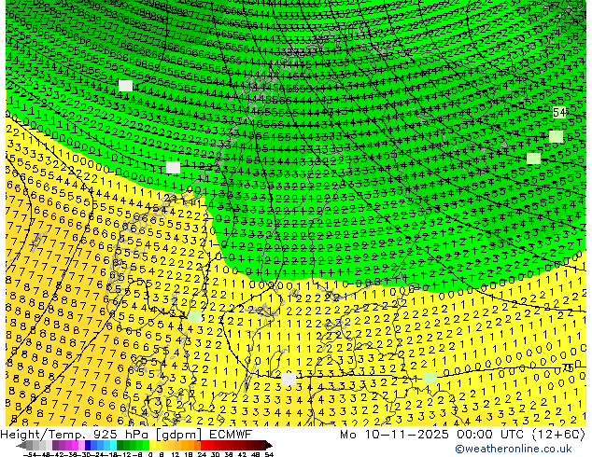Image resolution: width=592 pixels, height=457 pixels.
Task: Click the dark blue legend swatch at -30
Action: point(88,446)
